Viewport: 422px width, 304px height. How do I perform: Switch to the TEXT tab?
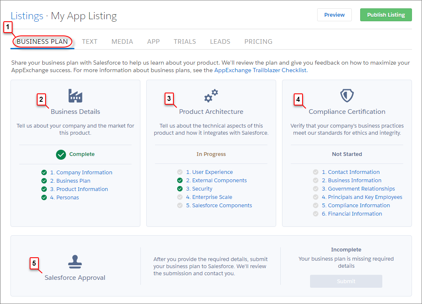click(89, 42)
